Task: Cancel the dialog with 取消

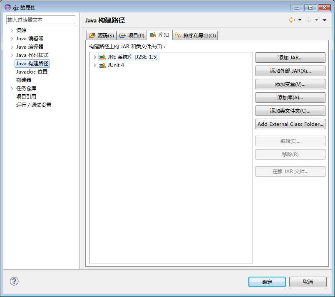Action: [x=308, y=282]
